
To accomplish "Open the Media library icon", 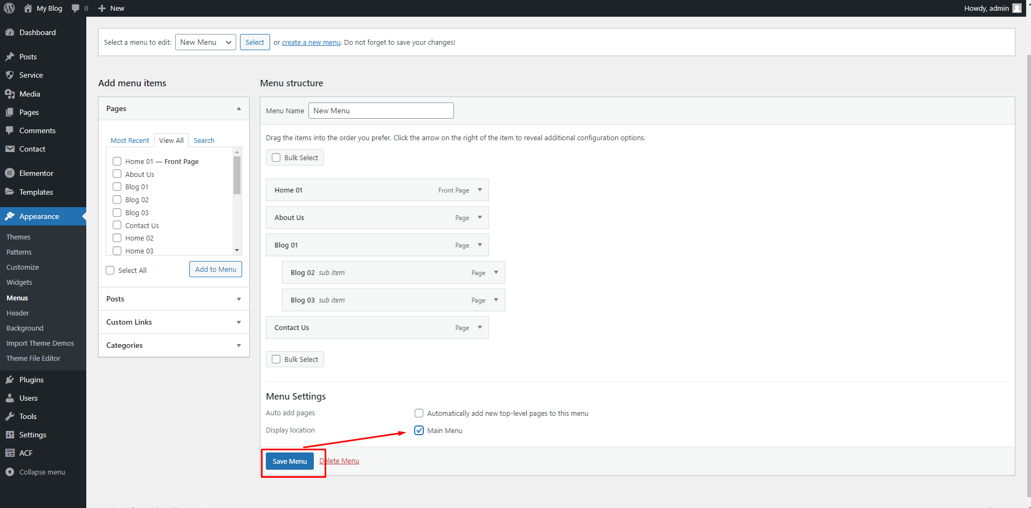I will point(10,94).
